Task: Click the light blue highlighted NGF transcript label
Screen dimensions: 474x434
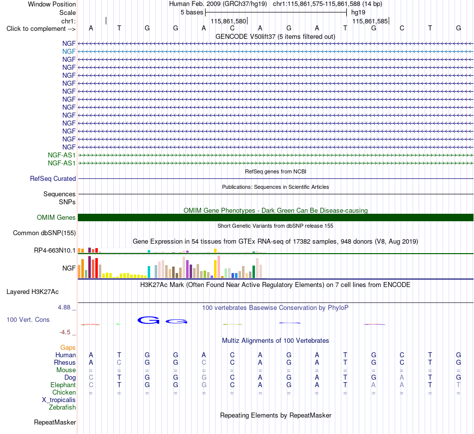Action: (69, 52)
